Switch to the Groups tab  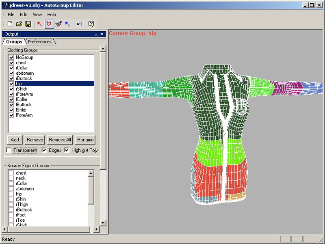(14, 42)
